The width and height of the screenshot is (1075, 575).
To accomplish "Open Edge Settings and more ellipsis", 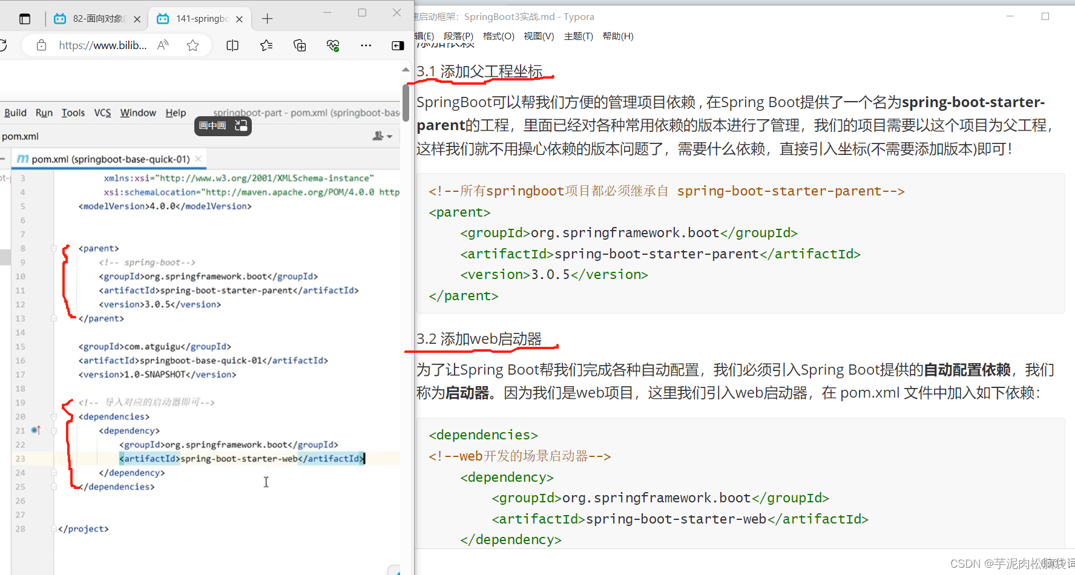I will [366, 45].
